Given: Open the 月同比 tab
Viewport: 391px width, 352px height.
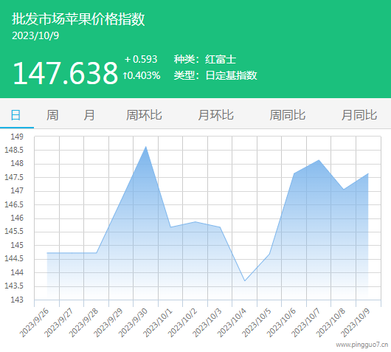Looking at the screenshot, I should point(359,115).
